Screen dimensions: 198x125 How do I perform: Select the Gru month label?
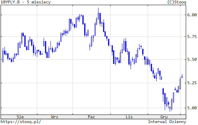pos(164,117)
